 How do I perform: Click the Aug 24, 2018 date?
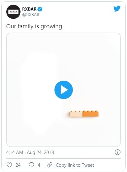[40, 152]
